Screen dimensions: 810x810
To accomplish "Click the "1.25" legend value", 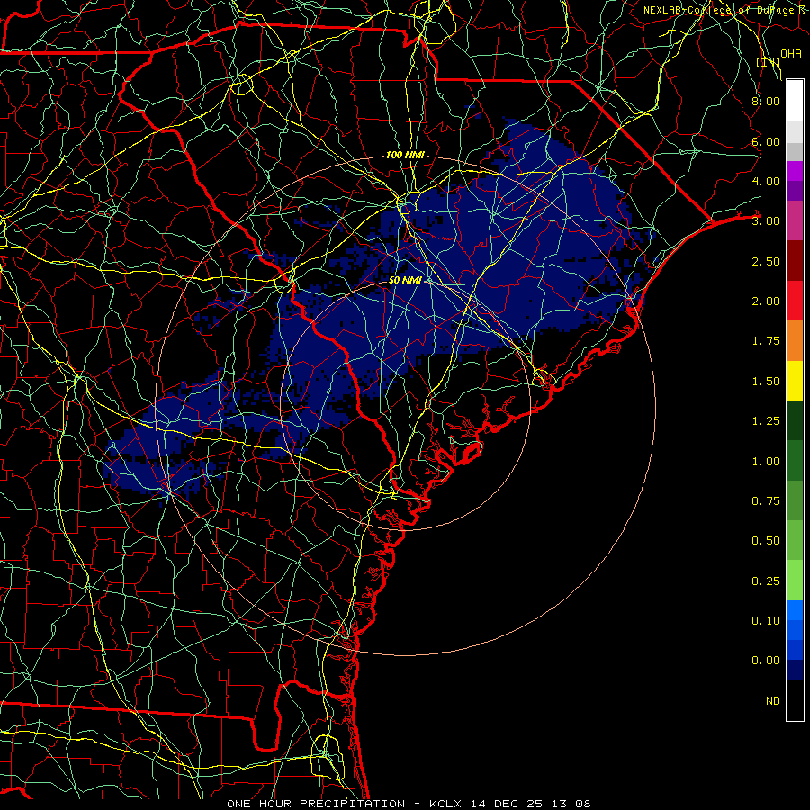I will coord(766,421).
